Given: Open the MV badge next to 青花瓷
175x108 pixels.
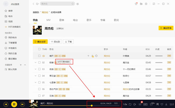Looking at the screenshot, I should (x=62, y=76).
